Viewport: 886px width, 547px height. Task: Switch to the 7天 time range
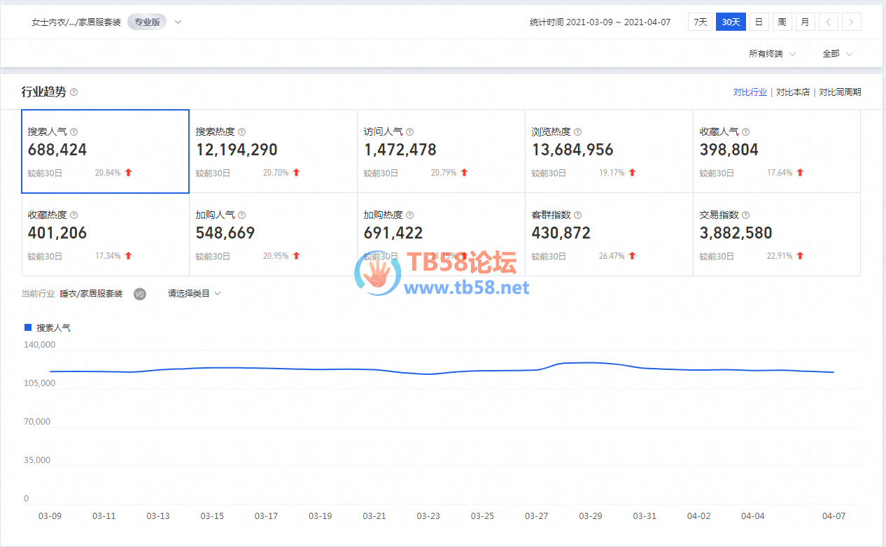point(700,22)
